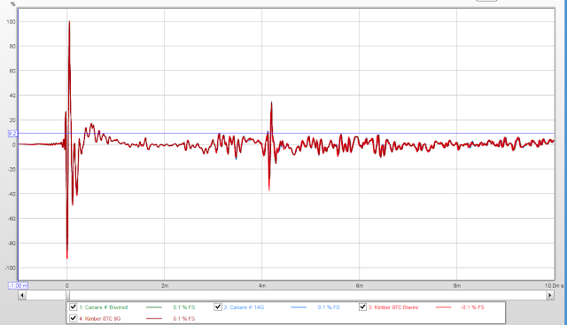Click the green Canare 4' Biwired line swatch
Viewport: 567px width, 325px height.
point(154,307)
